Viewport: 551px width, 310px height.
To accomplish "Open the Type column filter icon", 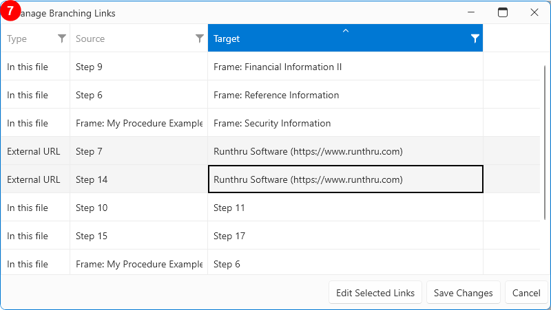I will [x=62, y=39].
